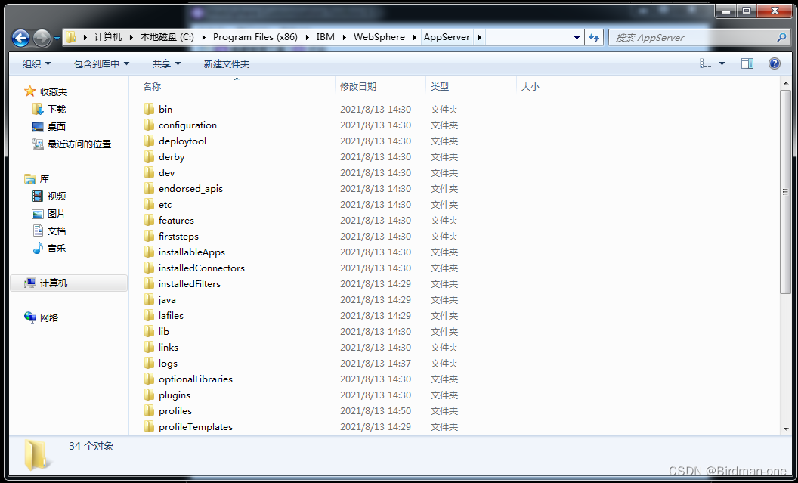The image size is (798, 483).
Task: Click the 下载 downloads icon in sidebar
Action: pyautogui.click(x=38, y=109)
